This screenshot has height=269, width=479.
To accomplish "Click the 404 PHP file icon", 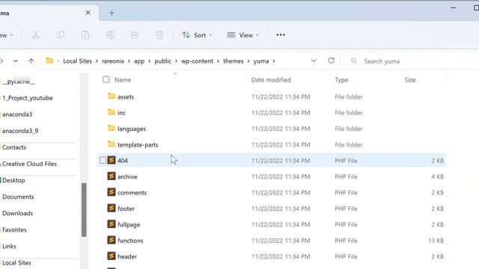I will coord(112,160).
